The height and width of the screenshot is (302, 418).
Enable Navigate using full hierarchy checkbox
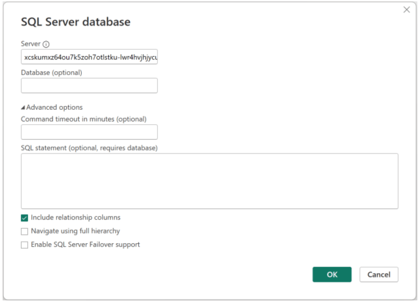click(25, 231)
